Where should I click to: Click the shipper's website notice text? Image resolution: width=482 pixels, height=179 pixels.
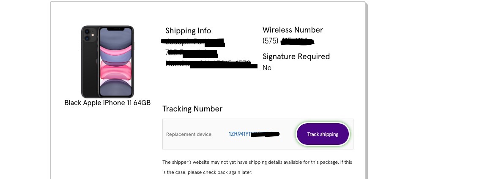257,162
